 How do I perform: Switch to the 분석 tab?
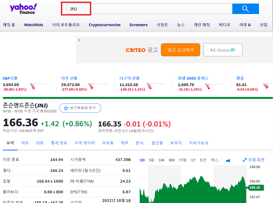point(140,143)
